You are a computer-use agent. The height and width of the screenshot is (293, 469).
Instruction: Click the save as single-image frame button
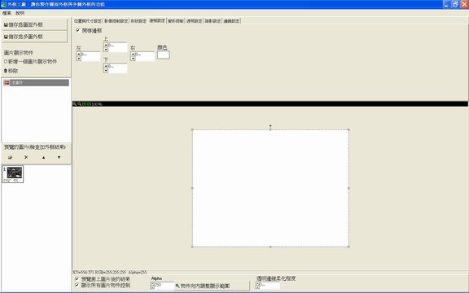tap(35, 24)
